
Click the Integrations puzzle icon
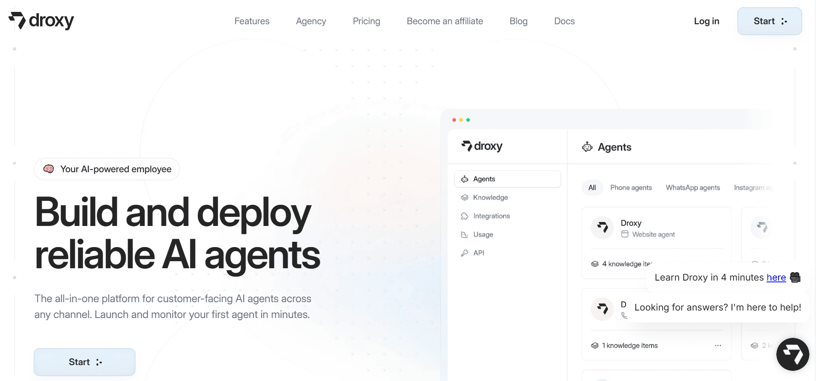tap(464, 216)
